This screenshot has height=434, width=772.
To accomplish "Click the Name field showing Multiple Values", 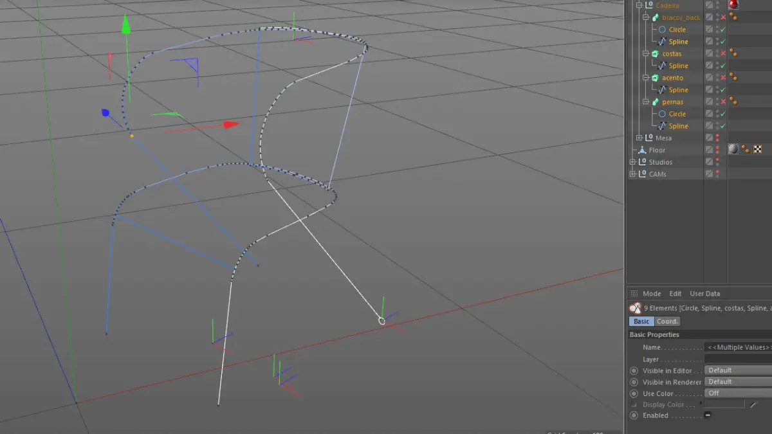I will tap(738, 347).
